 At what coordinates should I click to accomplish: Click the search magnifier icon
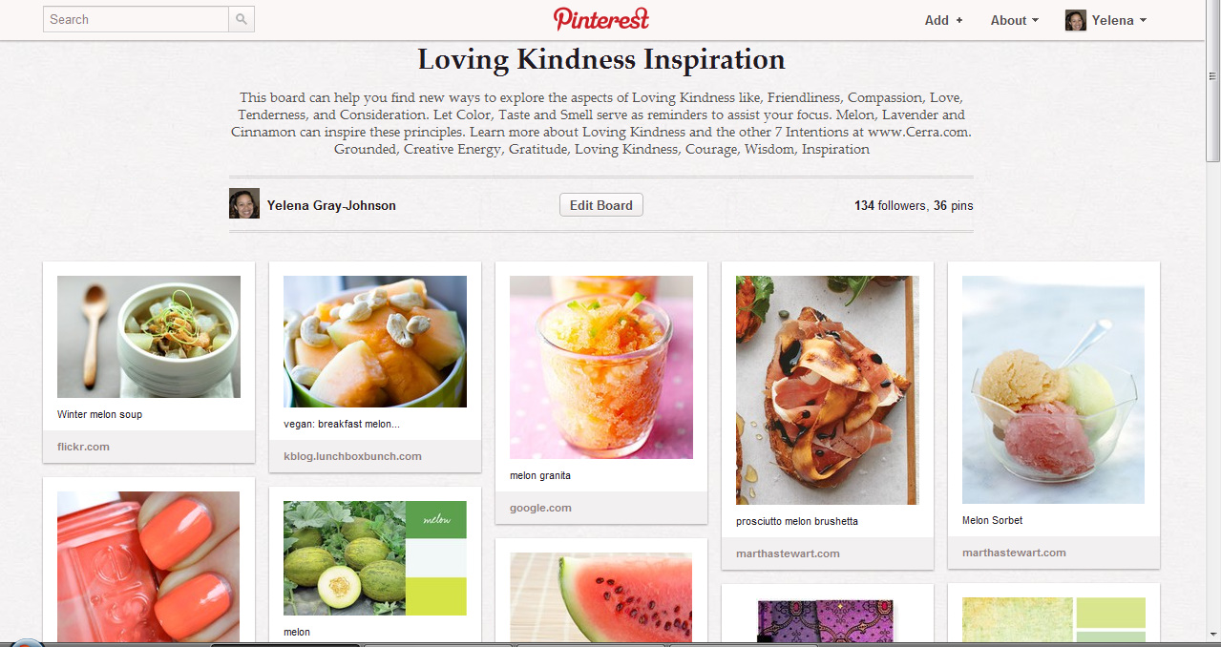[242, 19]
